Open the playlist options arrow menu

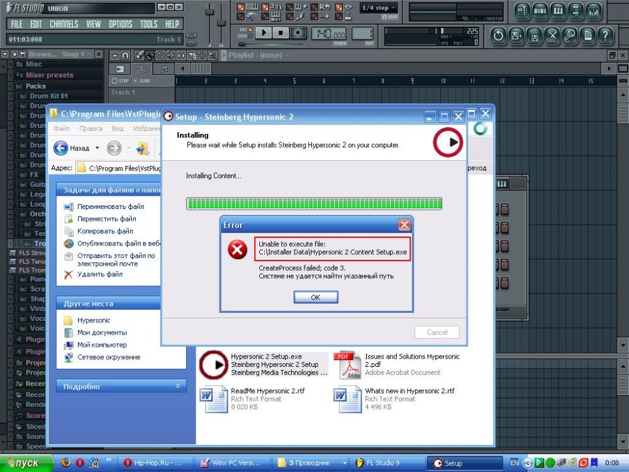click(x=114, y=55)
